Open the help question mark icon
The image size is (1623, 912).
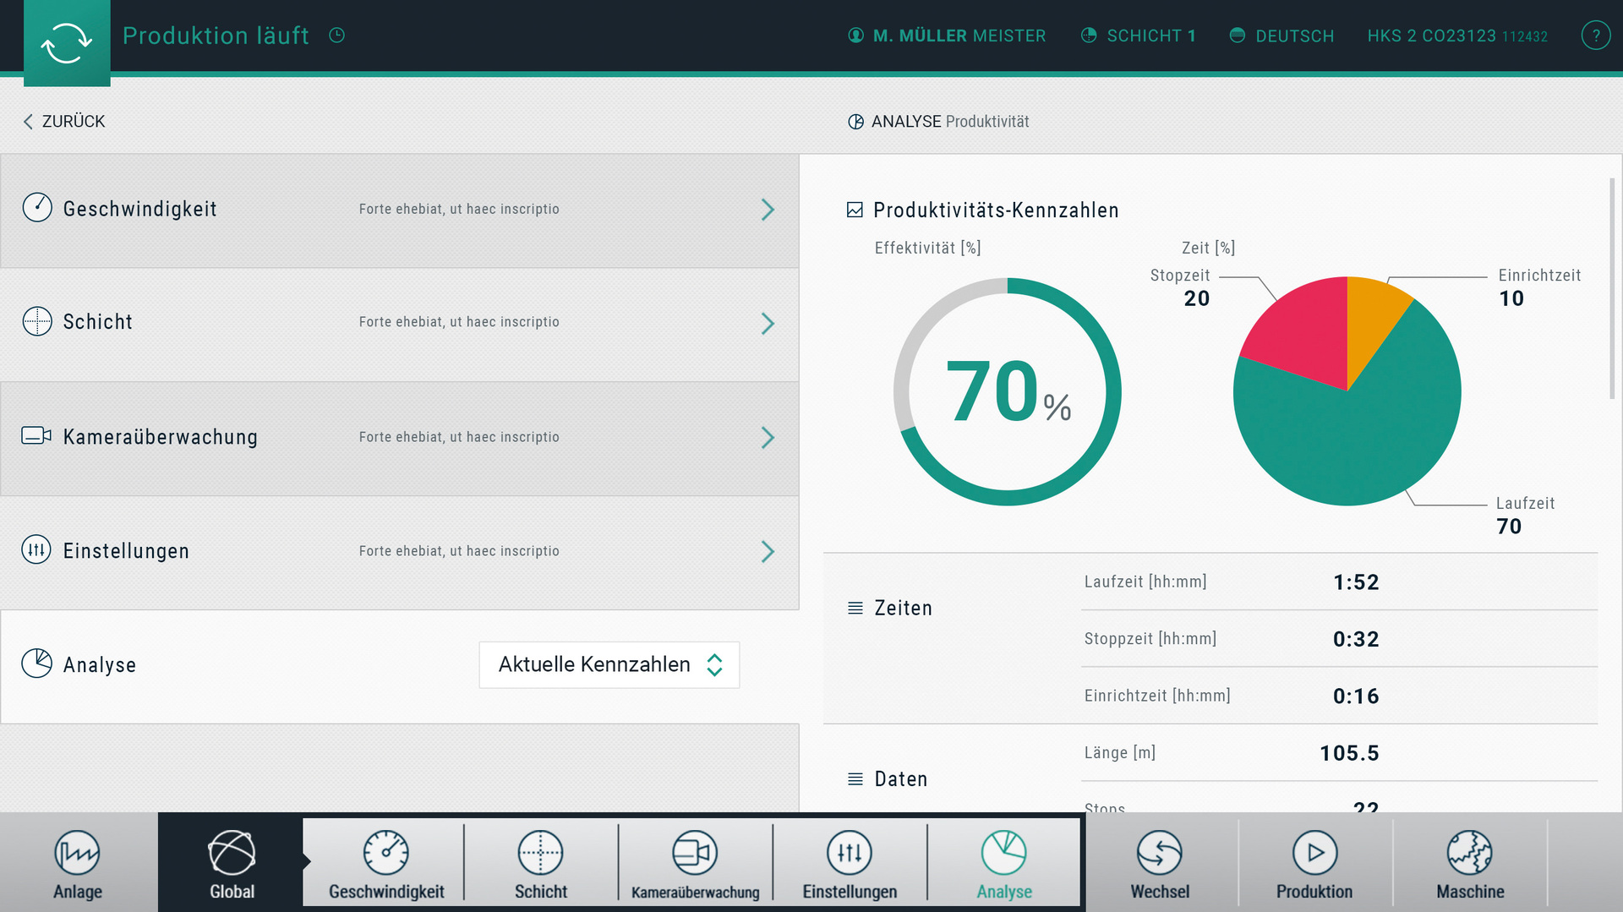tap(1595, 35)
